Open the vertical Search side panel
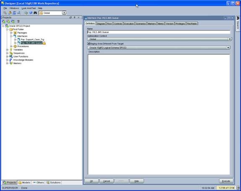 click(238, 23)
